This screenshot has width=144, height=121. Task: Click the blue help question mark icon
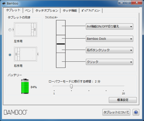pos(136,112)
